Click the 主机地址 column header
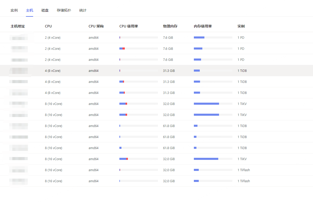Screen dimensions: 313x204 tap(18, 26)
